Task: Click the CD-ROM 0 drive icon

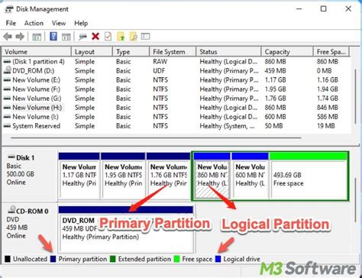Action: click(x=11, y=210)
